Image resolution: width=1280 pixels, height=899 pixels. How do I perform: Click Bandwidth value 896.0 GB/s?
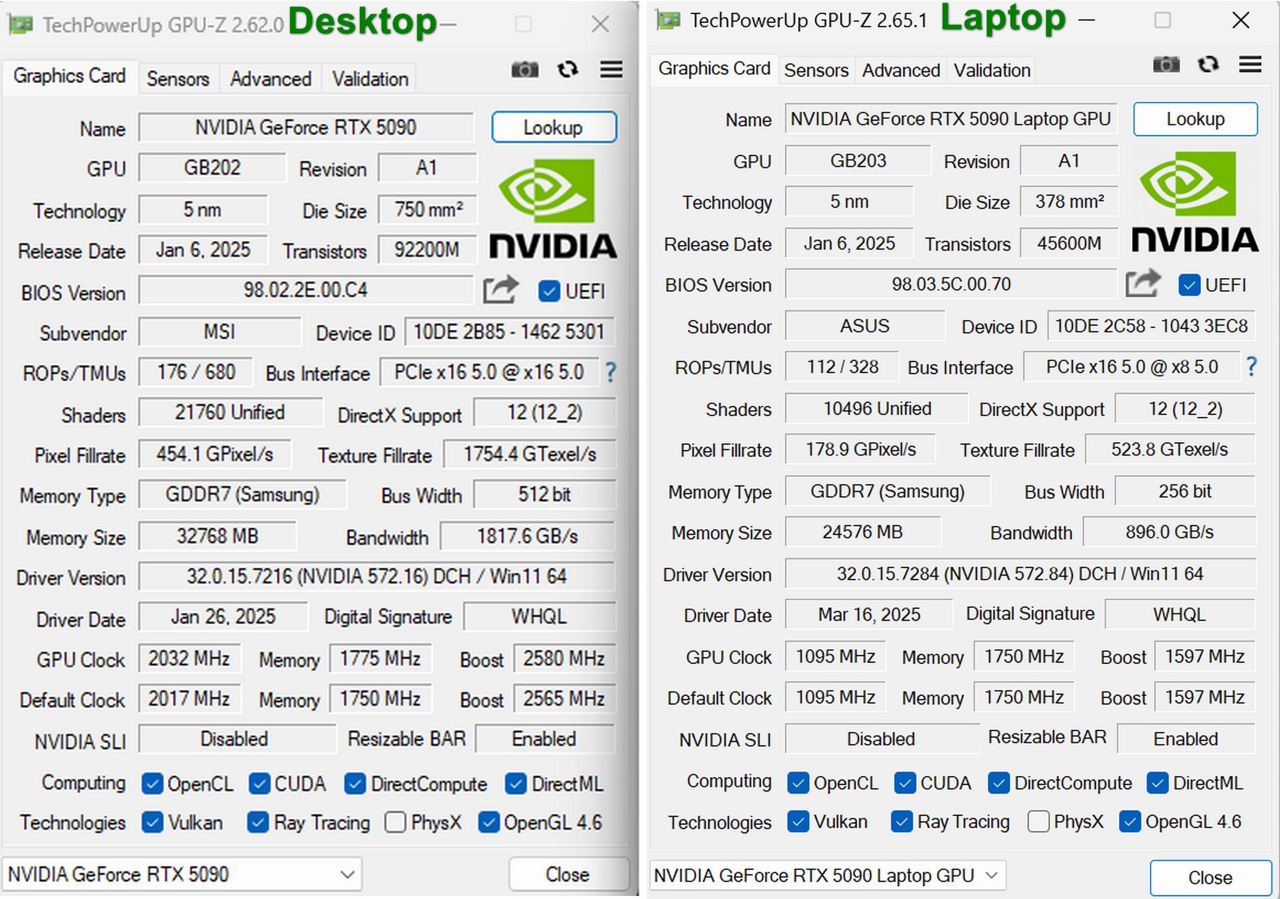(1169, 532)
